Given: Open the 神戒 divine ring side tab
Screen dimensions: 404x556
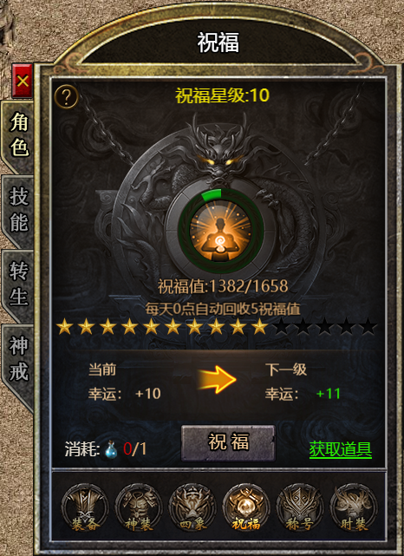Looking at the screenshot, I should tap(18, 359).
